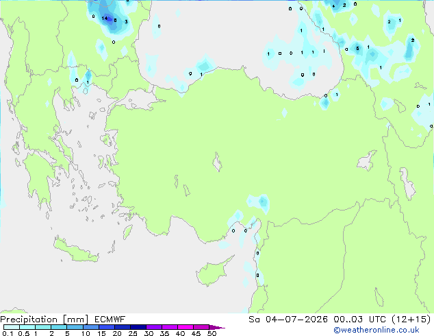434x336 pixels.
Task: Select the 35–40 mm legend color box
Action: [x=169, y=327]
